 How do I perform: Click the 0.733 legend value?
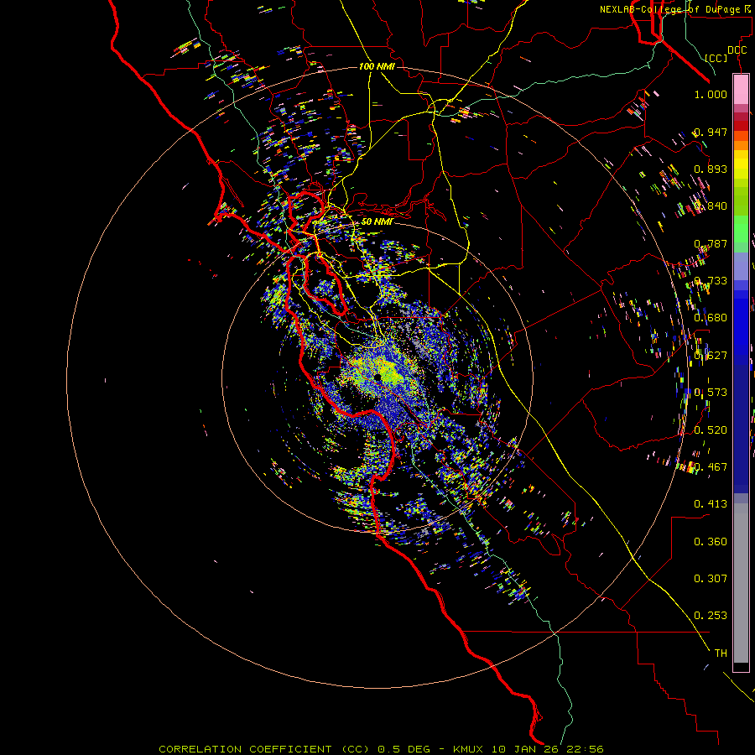coord(711,281)
